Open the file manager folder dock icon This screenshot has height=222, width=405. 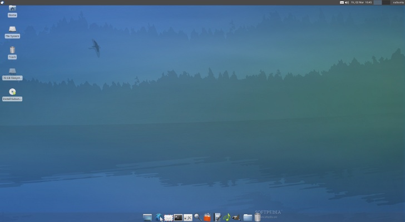click(248, 218)
